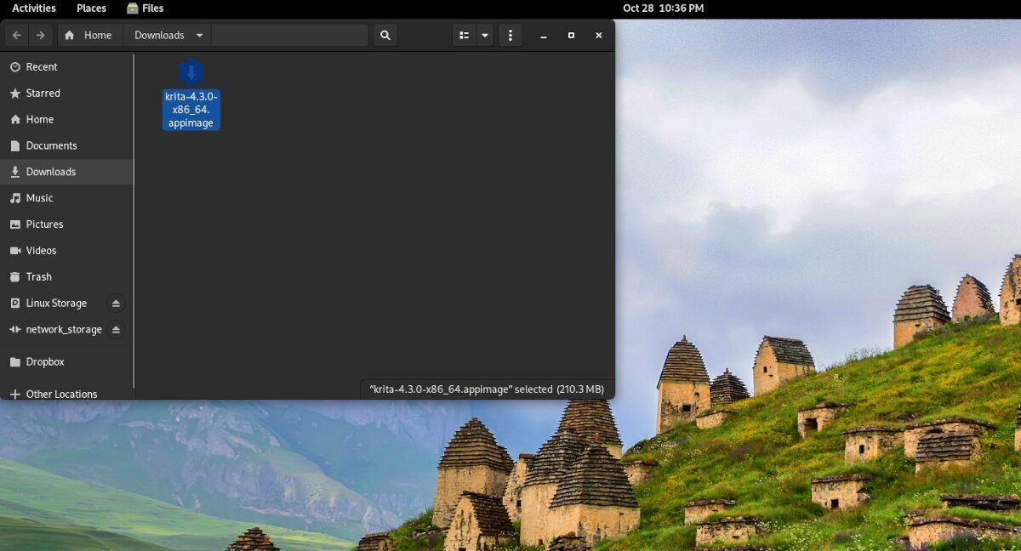
Task: Open the view options dropdown arrow
Action: 484,35
